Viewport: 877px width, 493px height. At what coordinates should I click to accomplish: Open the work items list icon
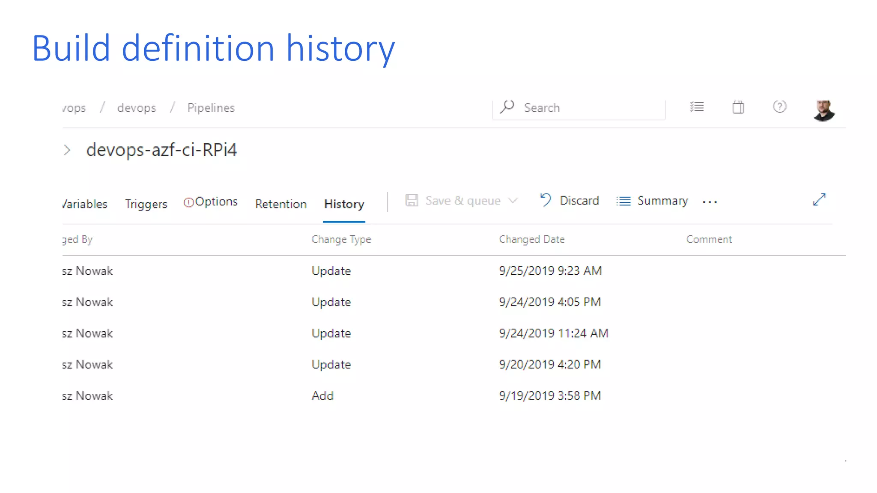click(x=697, y=107)
